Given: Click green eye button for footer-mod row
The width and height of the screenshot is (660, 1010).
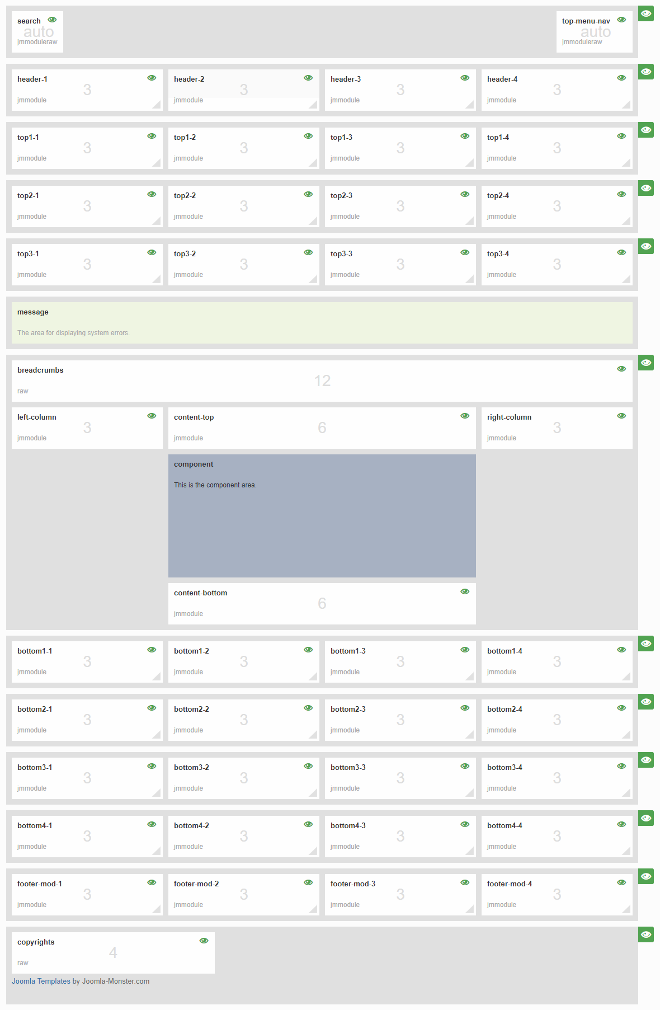Looking at the screenshot, I should (x=646, y=876).
